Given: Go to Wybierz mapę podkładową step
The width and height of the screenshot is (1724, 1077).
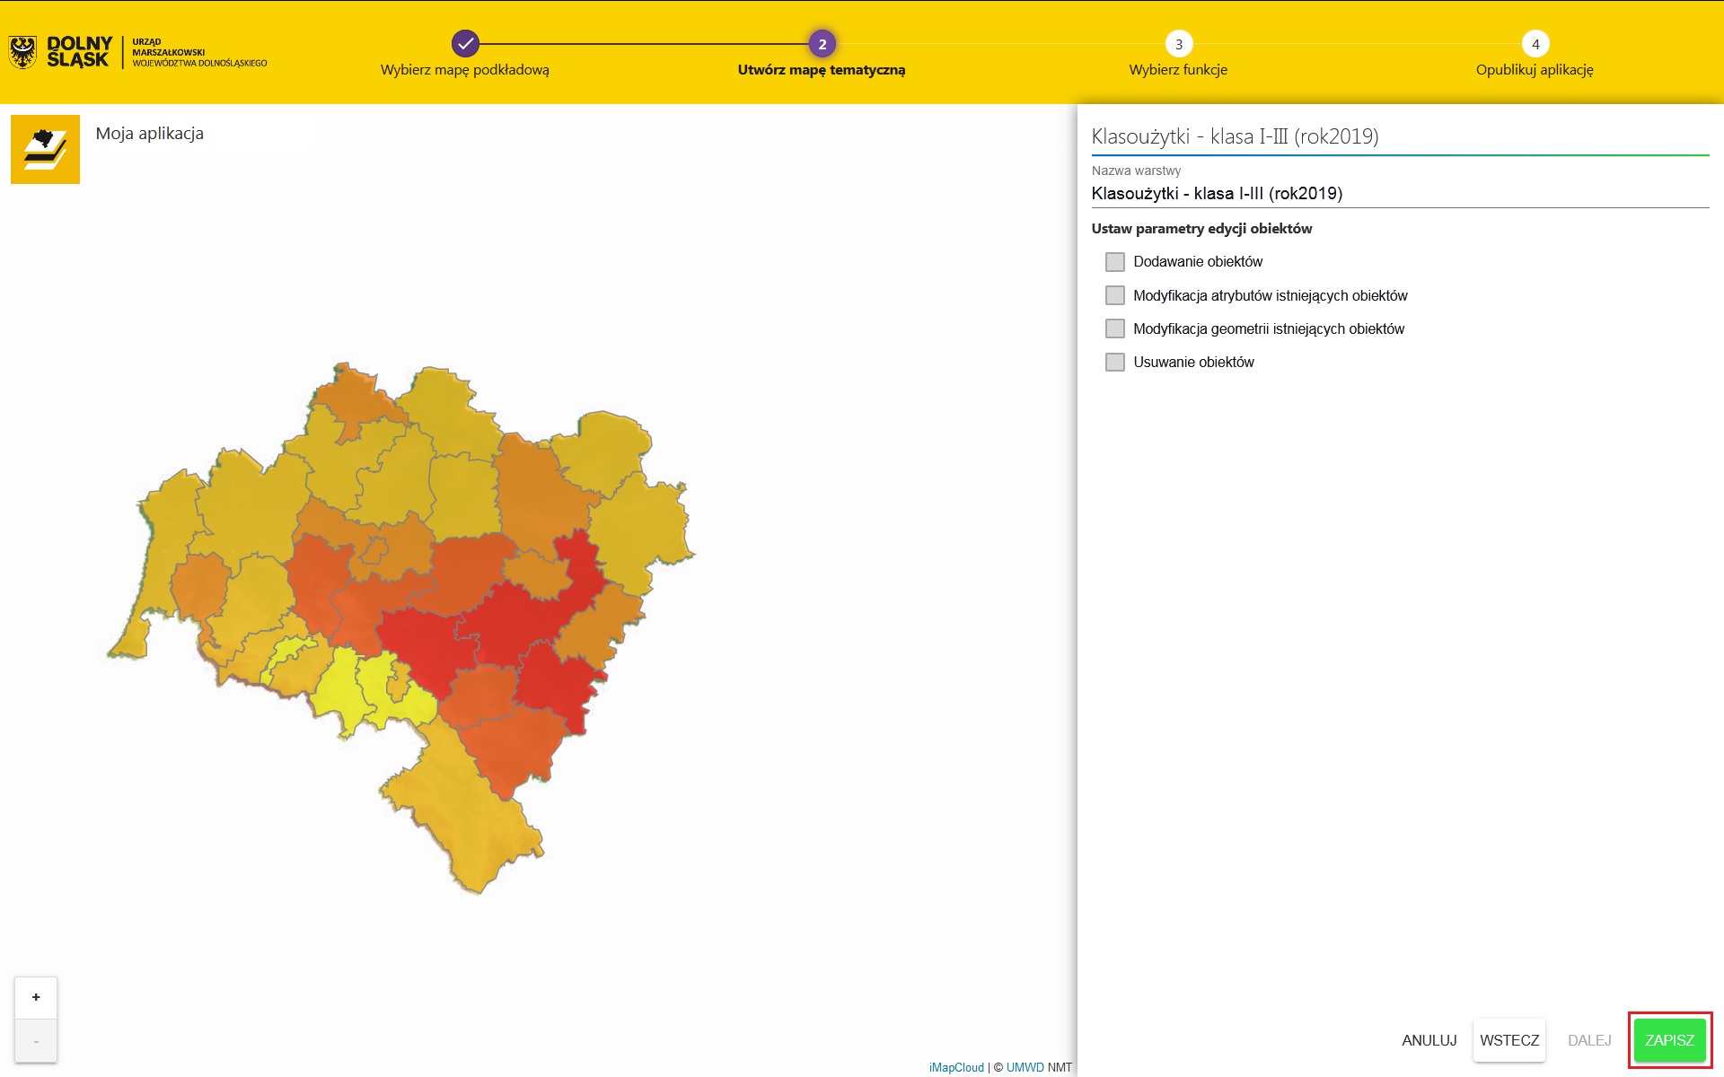Looking at the screenshot, I should 464,70.
